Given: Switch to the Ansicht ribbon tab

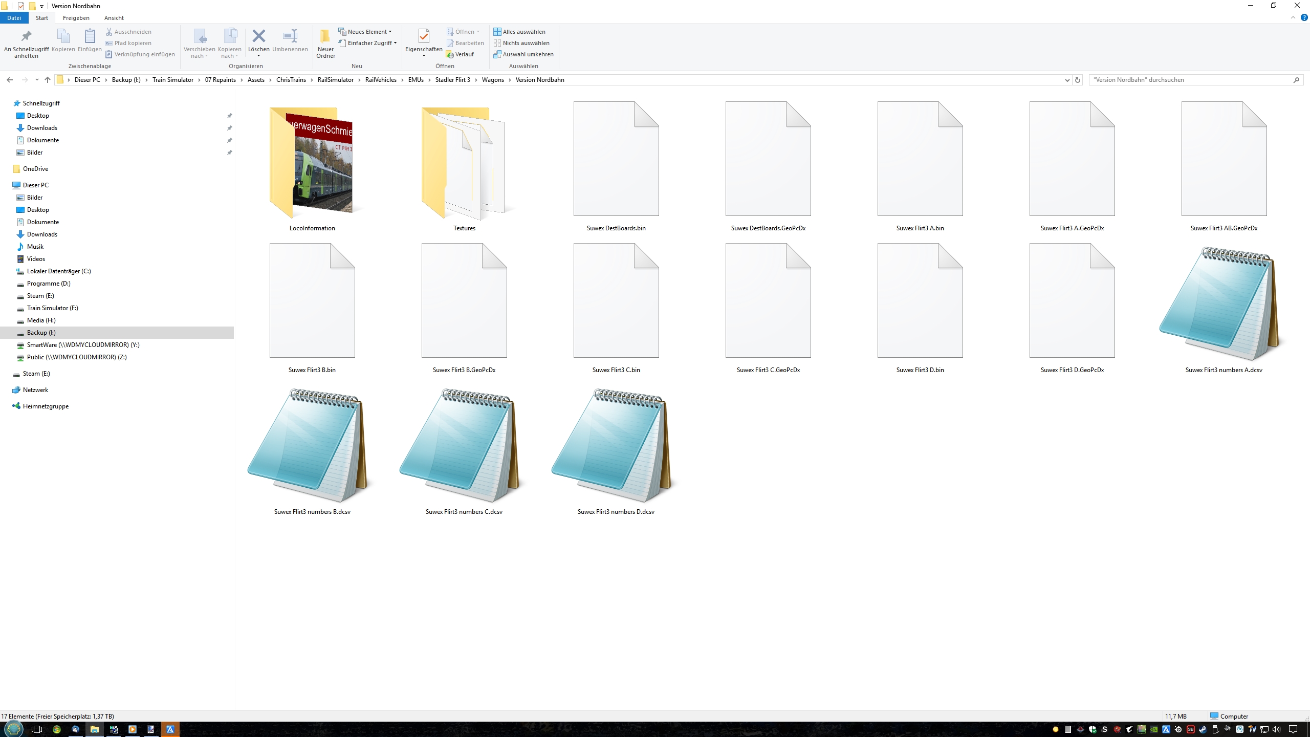Looking at the screenshot, I should coord(114,18).
